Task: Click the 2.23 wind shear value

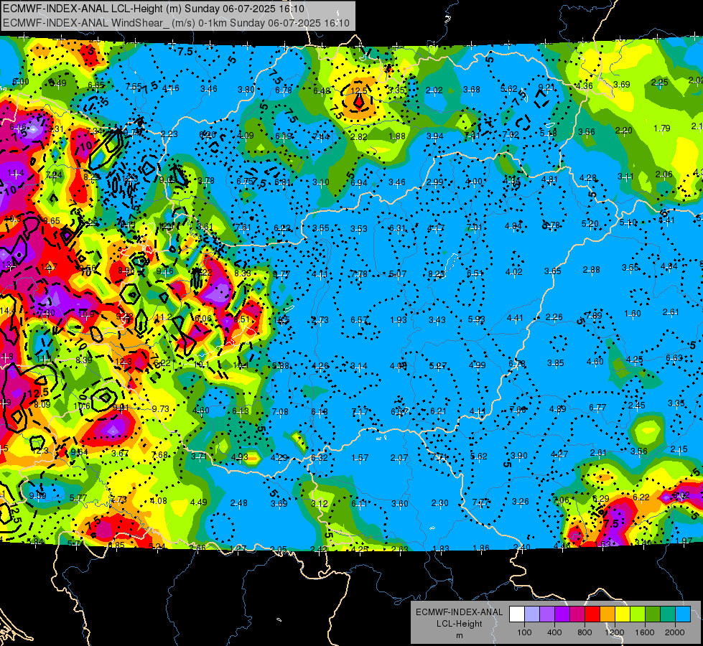Action: (169, 134)
